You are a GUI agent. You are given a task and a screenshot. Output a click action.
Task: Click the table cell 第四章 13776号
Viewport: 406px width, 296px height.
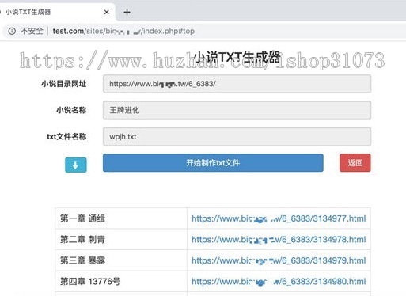click(x=121, y=282)
